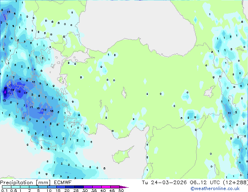Click legend label '15'
248x192 pixels.
58,190
